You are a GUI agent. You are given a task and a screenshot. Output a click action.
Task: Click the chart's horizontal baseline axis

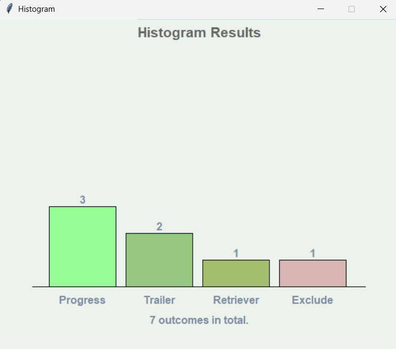coord(357,287)
